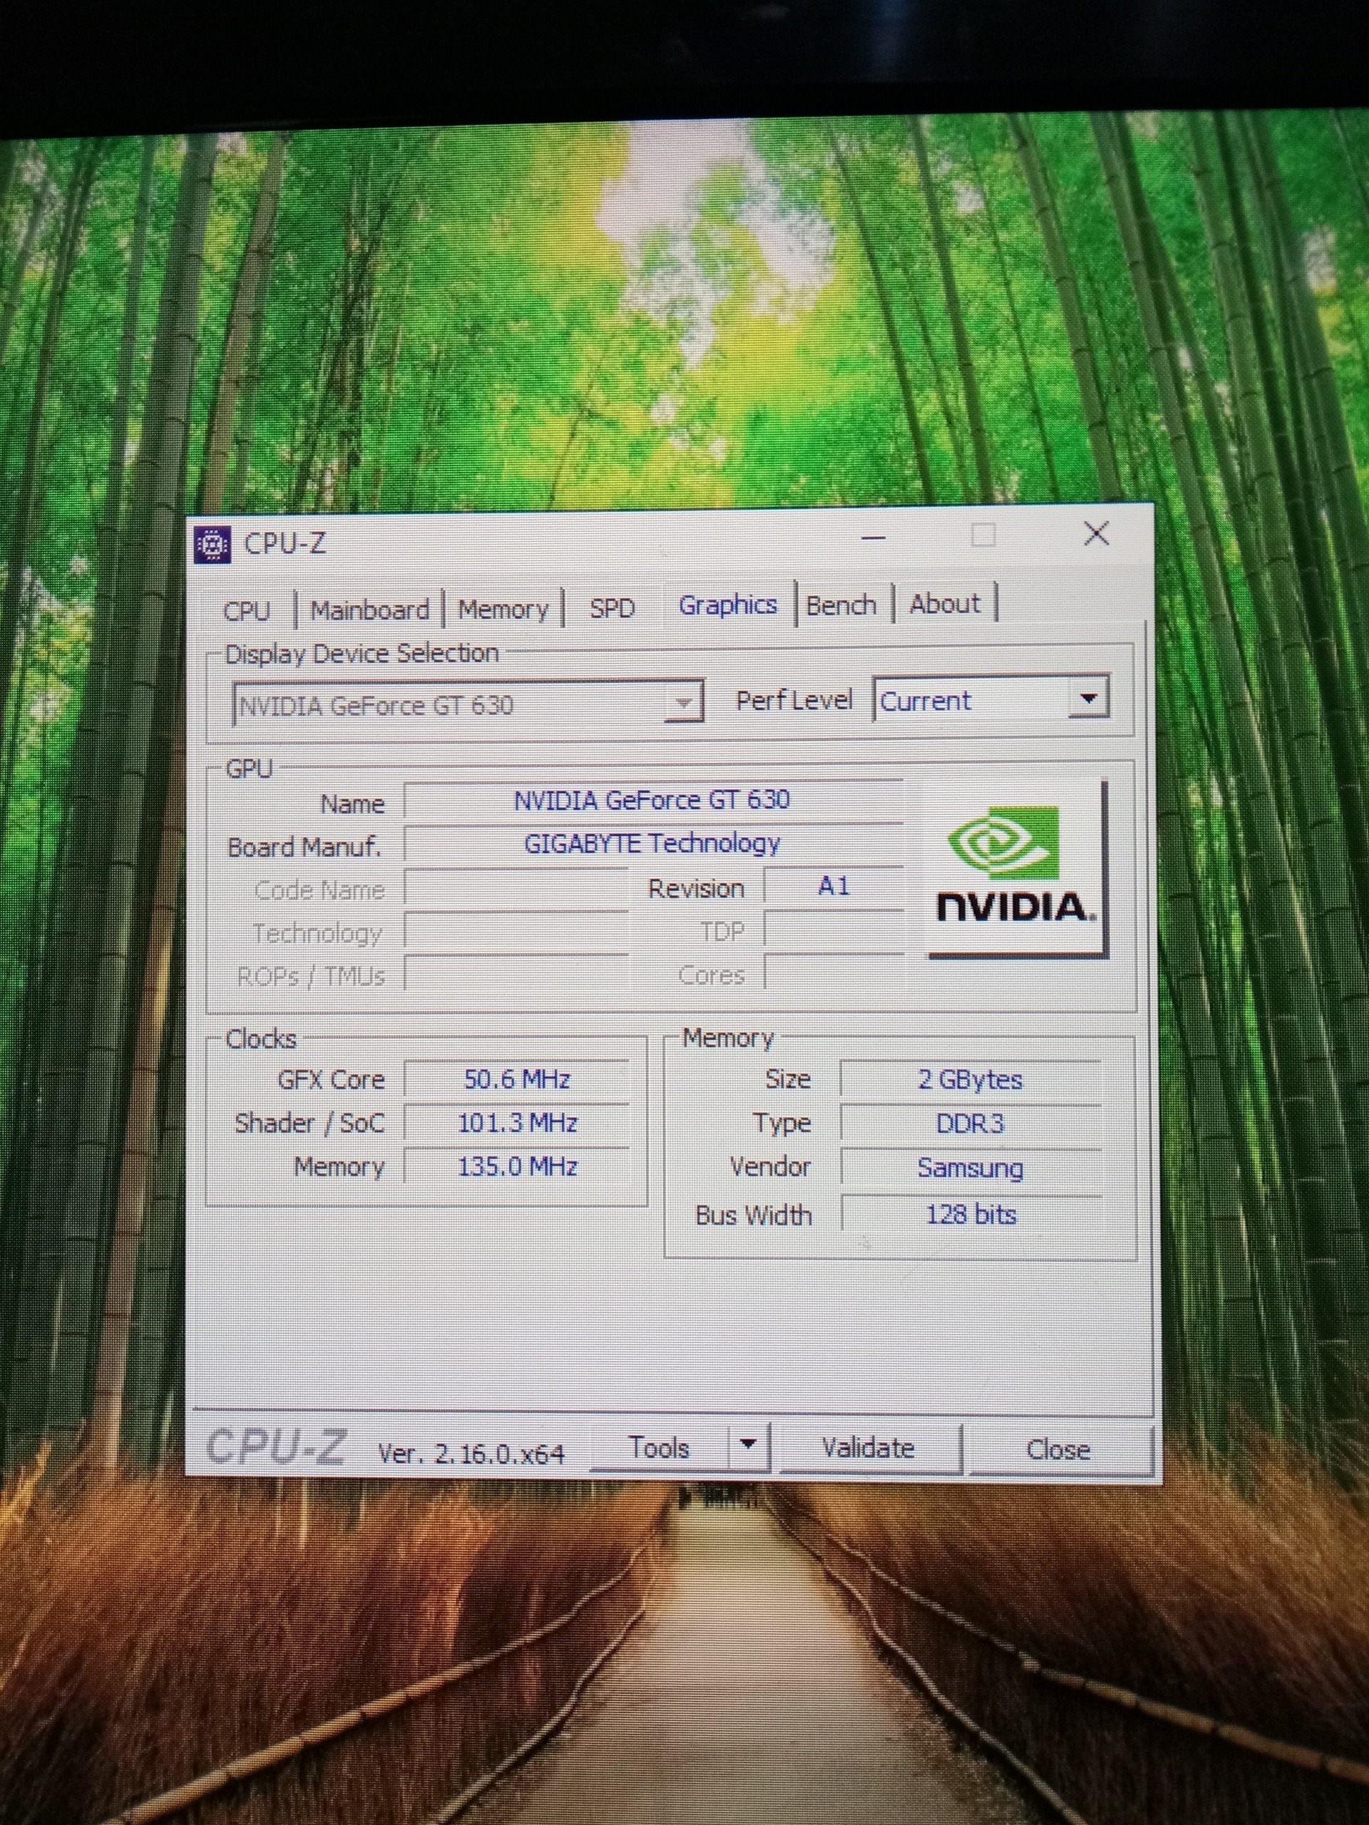Click the GPU Name field value

coord(652,801)
